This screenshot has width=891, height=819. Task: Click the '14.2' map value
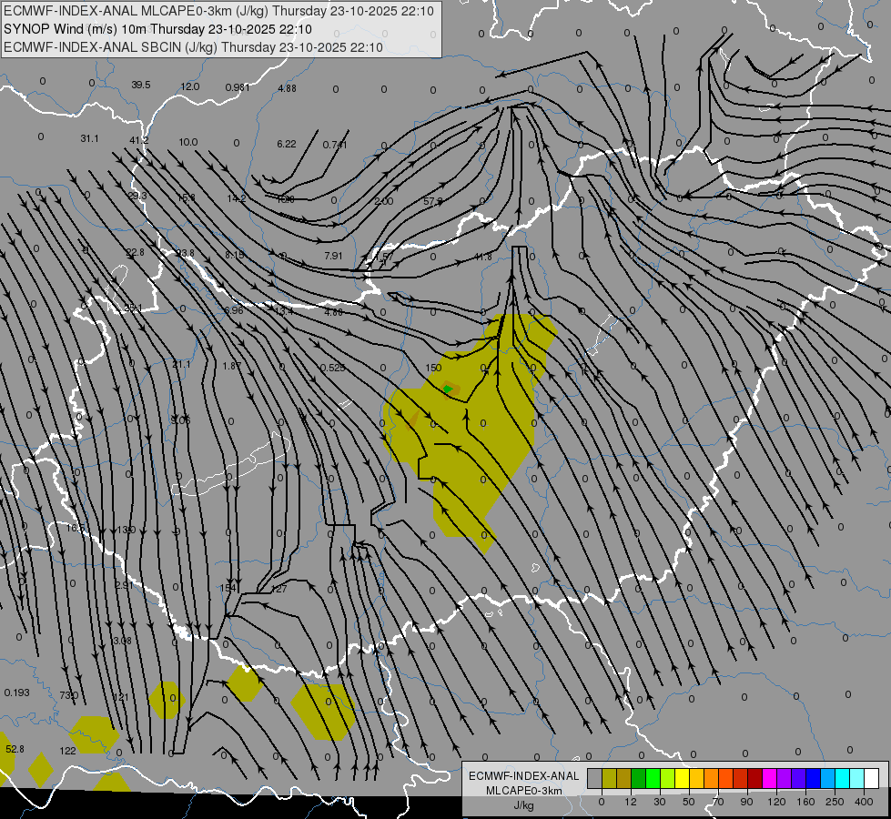coord(237,198)
